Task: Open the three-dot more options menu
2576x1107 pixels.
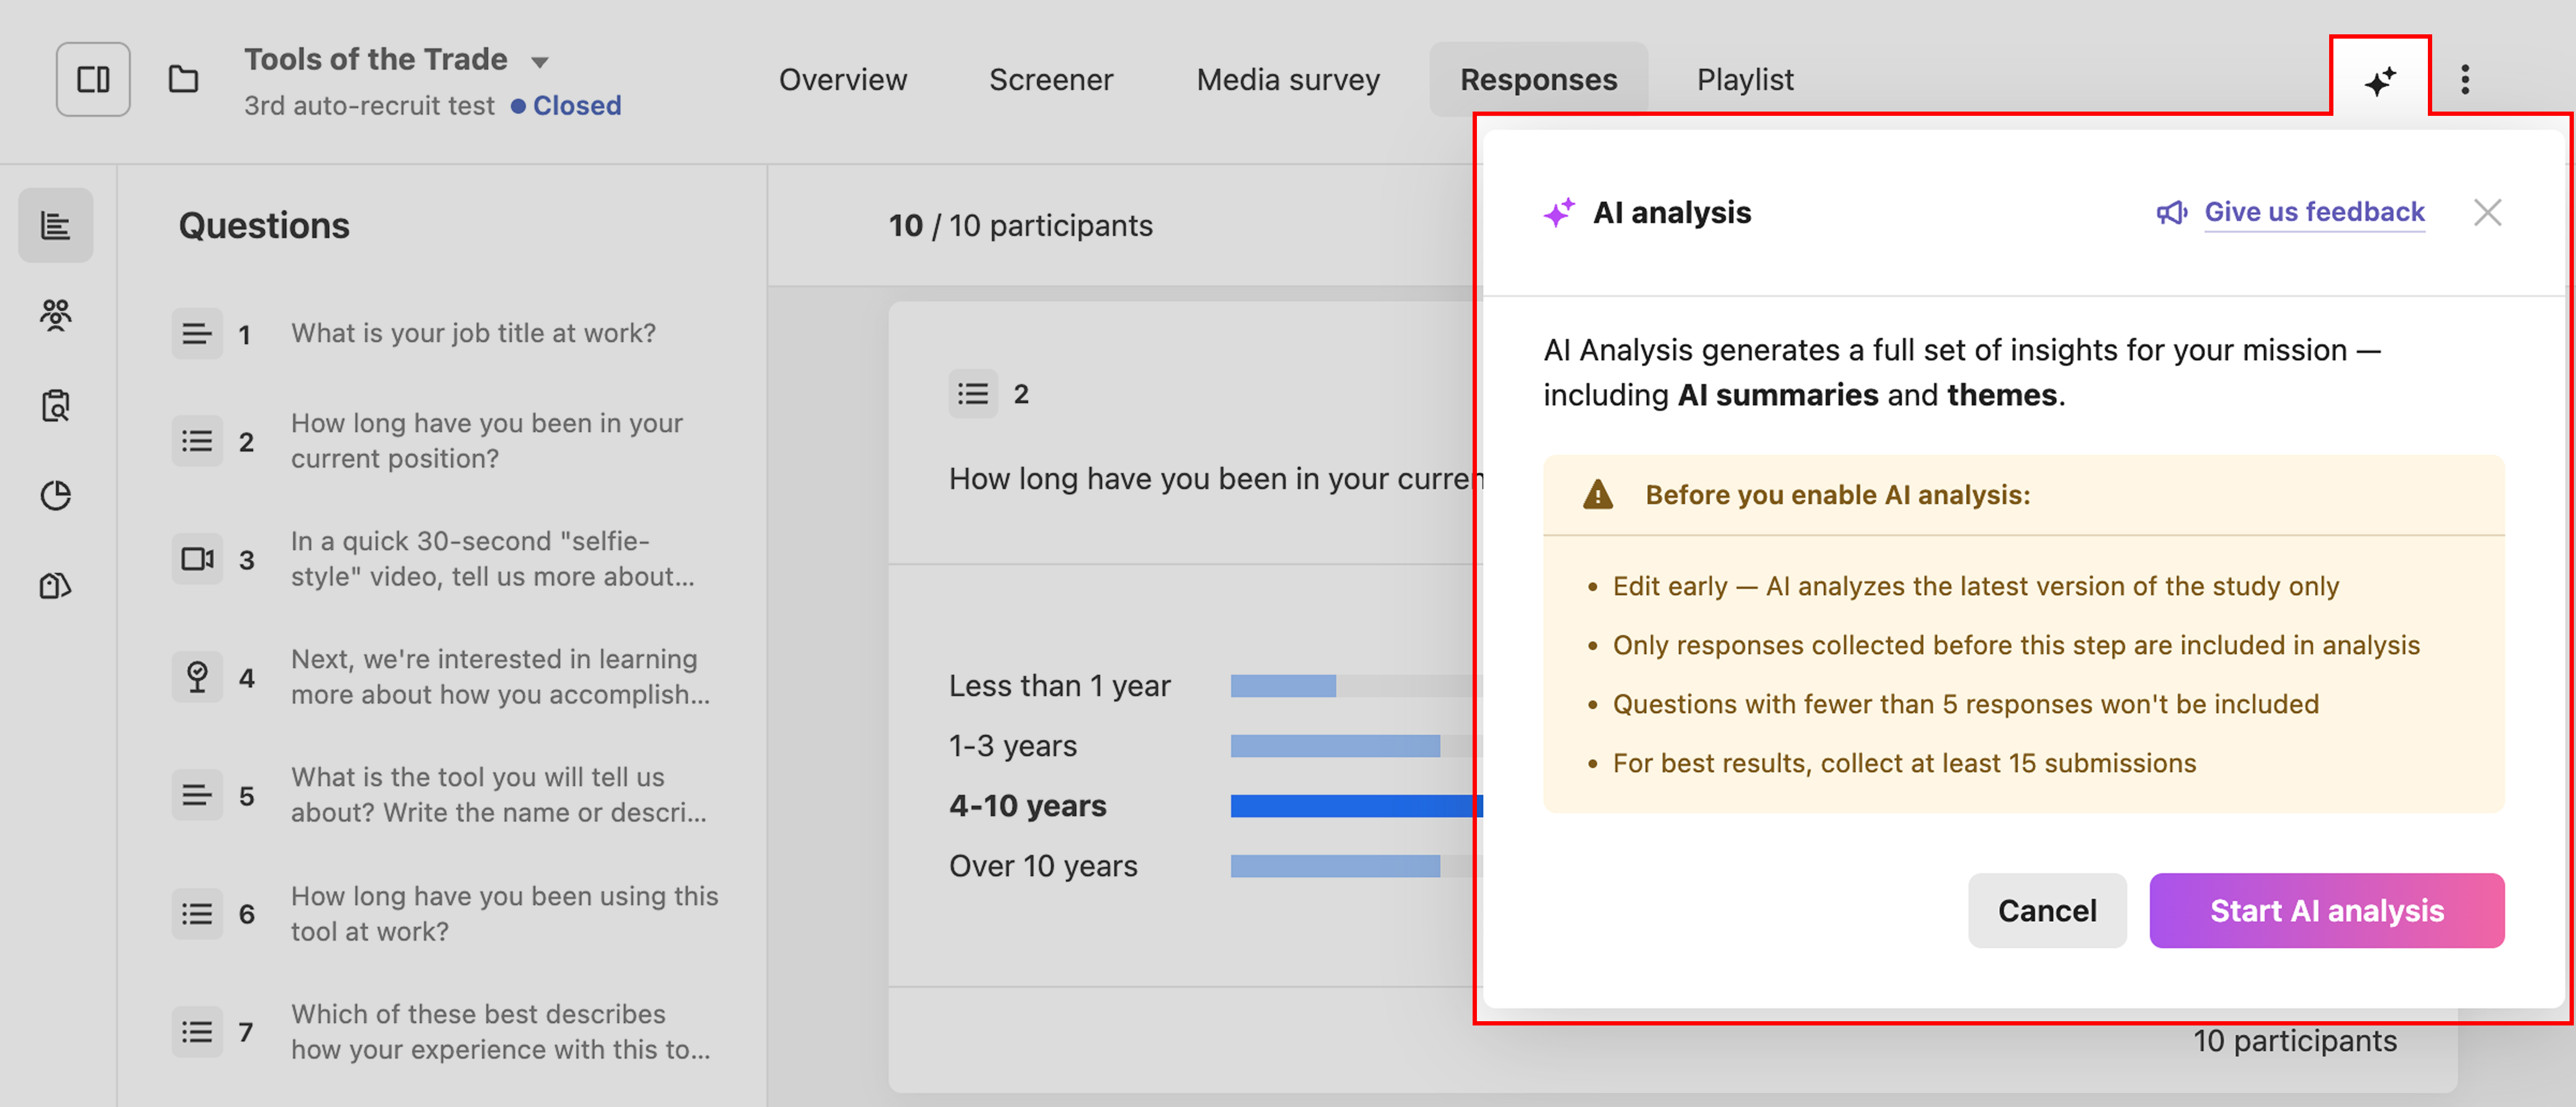Action: 2465,79
